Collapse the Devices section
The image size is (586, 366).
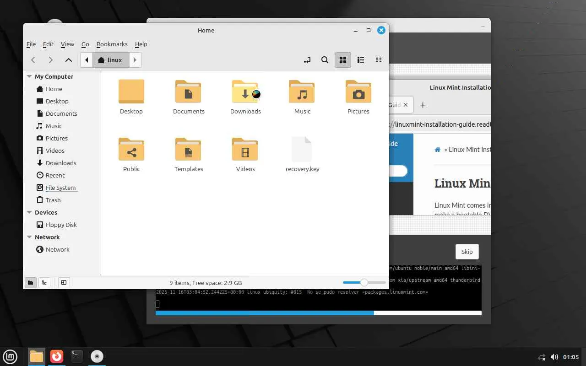click(29, 213)
